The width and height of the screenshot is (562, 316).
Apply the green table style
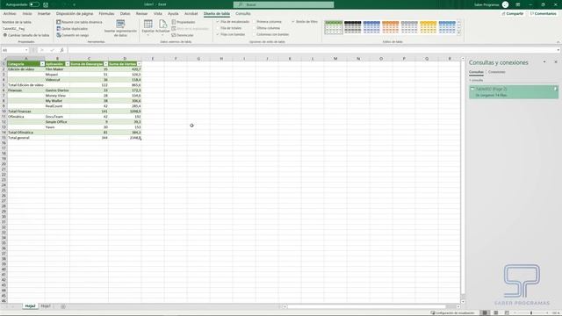click(334, 27)
